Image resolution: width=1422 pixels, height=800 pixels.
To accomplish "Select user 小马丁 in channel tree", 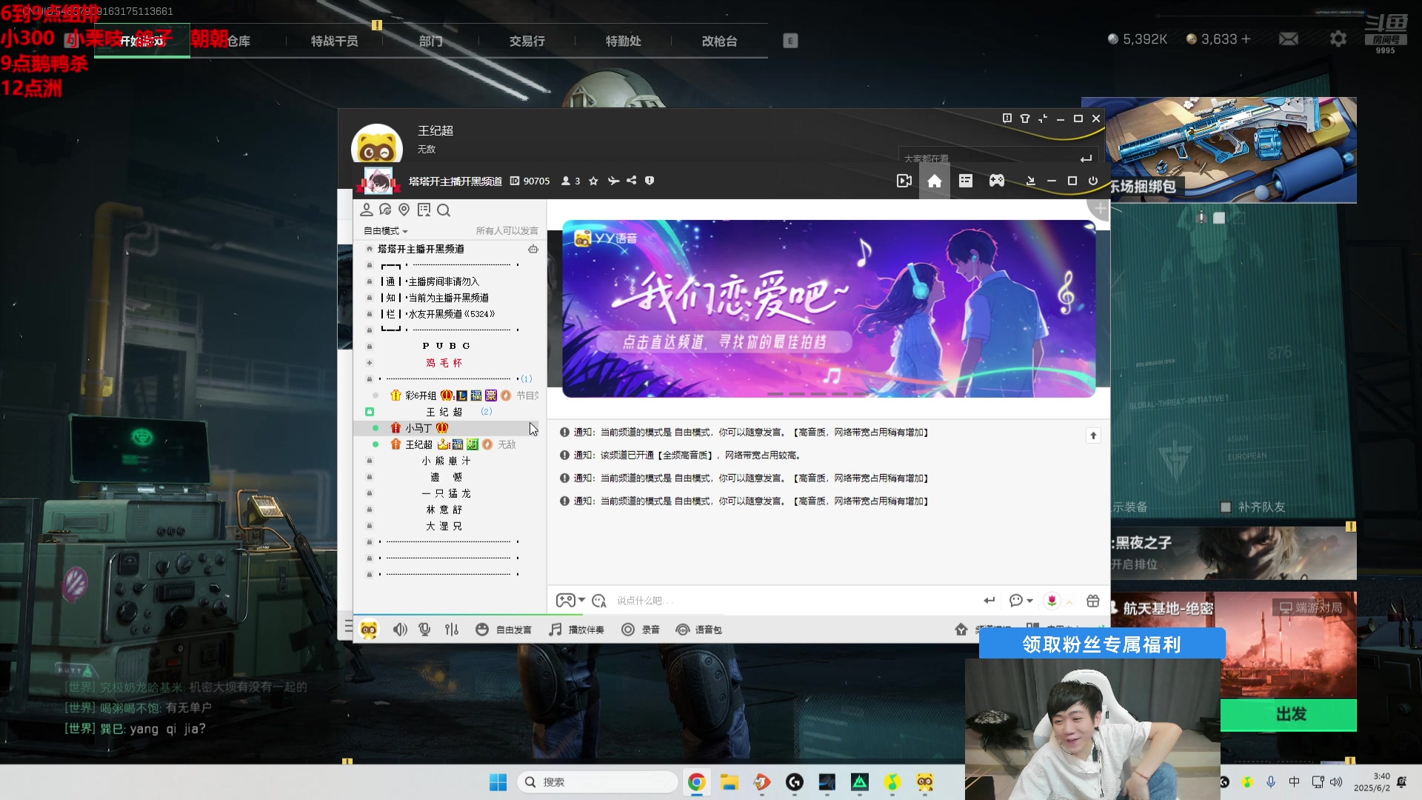I will [x=450, y=428].
